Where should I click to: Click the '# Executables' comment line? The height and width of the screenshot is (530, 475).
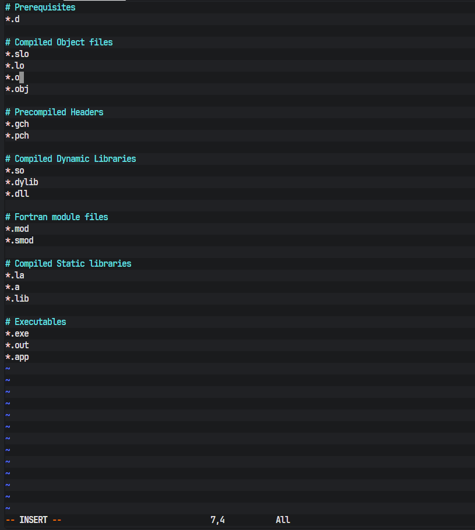[36, 321]
